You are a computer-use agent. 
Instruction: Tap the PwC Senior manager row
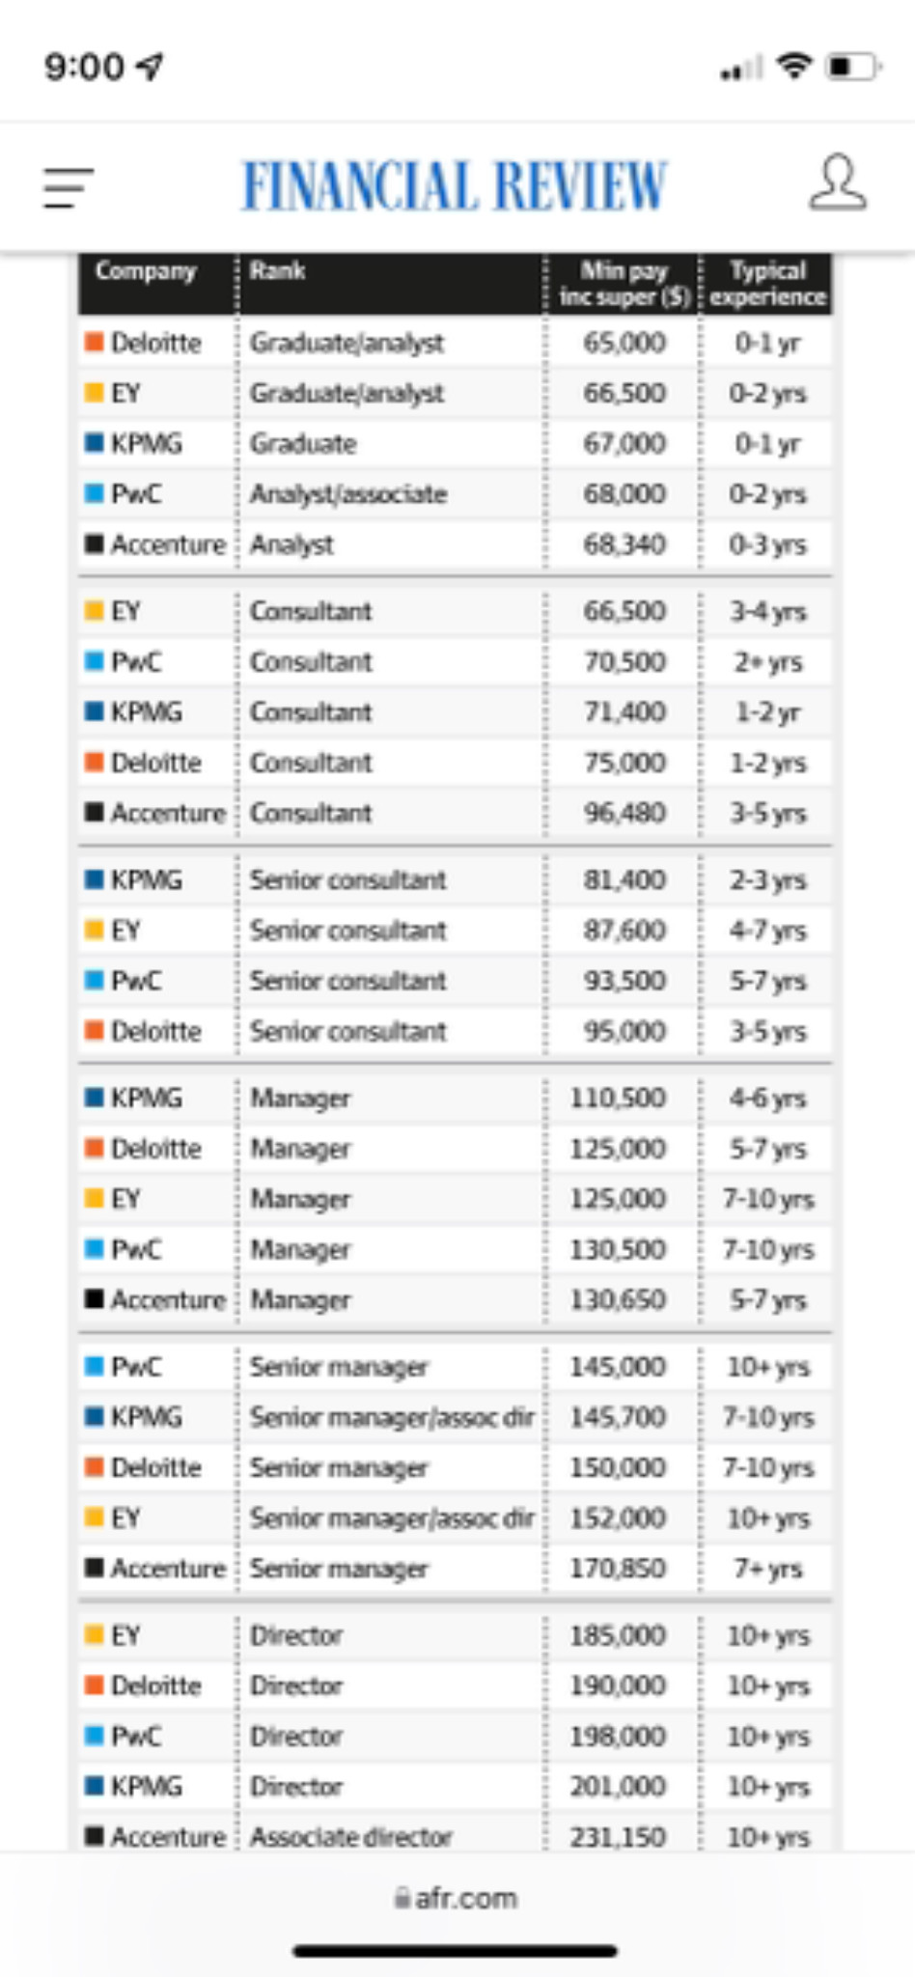coord(455,1366)
